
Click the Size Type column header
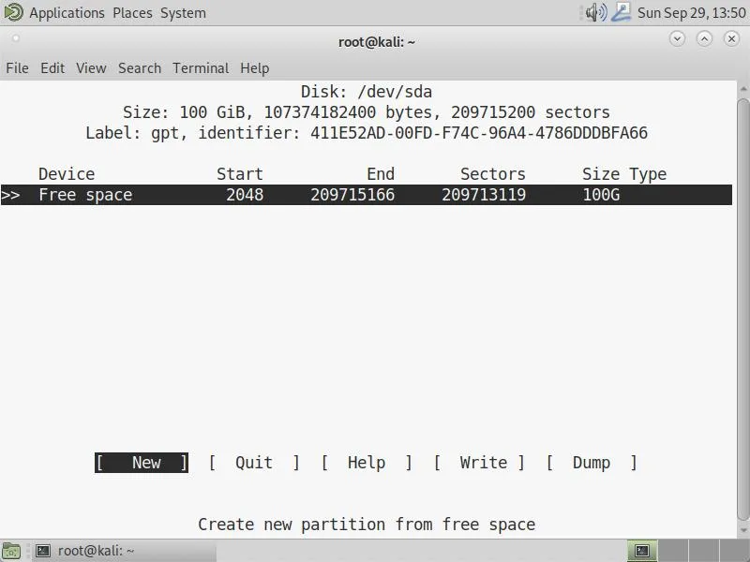pos(624,174)
